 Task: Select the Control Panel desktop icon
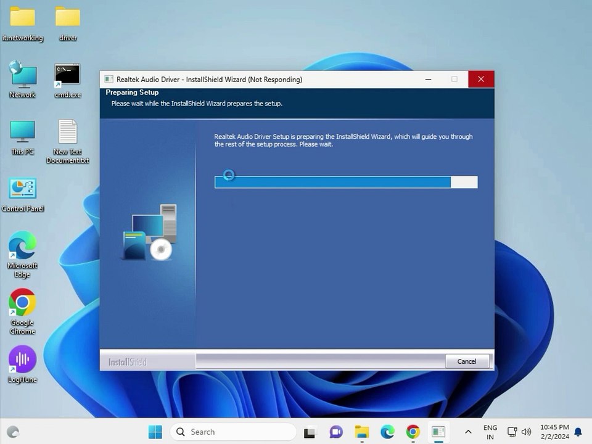[23, 195]
